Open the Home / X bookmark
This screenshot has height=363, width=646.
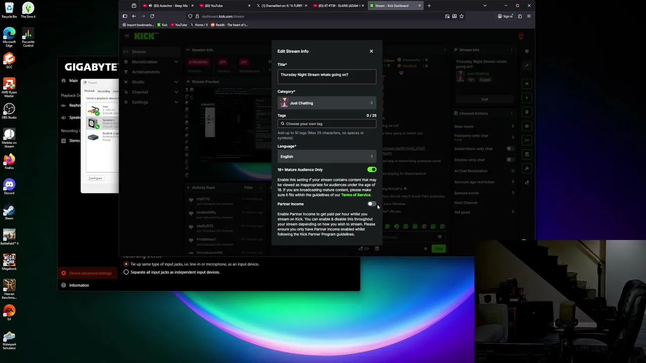click(x=199, y=25)
